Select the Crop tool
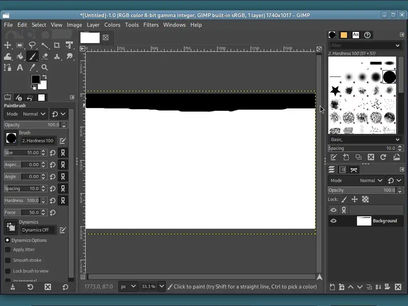 (57, 45)
